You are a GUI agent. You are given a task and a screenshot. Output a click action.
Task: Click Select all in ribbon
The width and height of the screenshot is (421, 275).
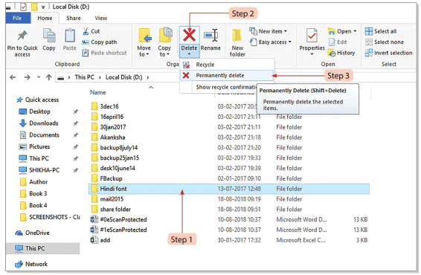(380, 31)
